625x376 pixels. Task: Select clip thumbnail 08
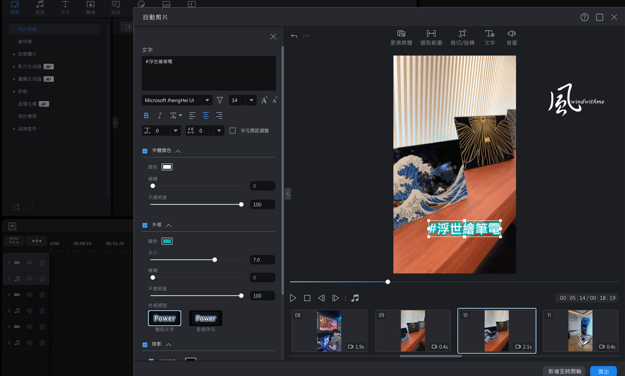[329, 331]
